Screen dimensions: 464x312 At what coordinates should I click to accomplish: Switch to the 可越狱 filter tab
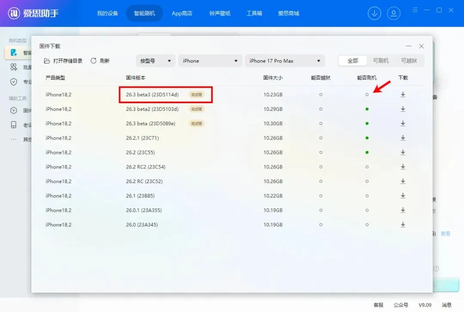point(409,61)
